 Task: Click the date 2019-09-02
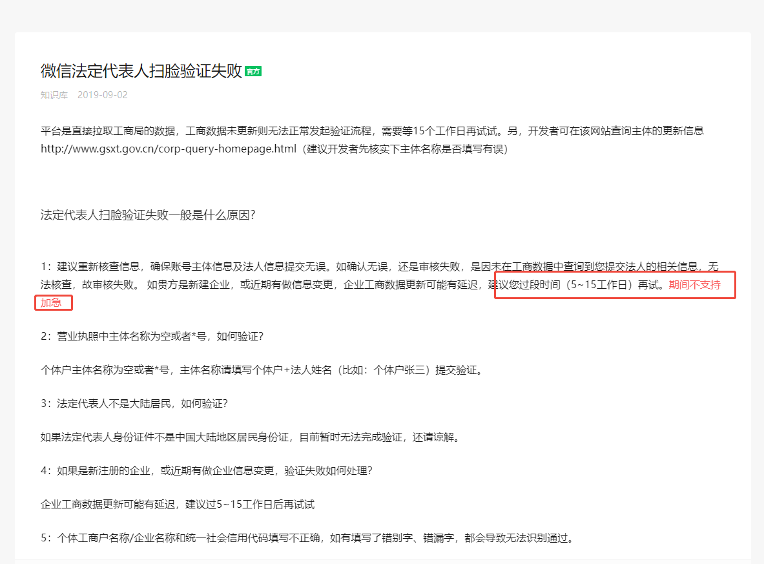102,95
